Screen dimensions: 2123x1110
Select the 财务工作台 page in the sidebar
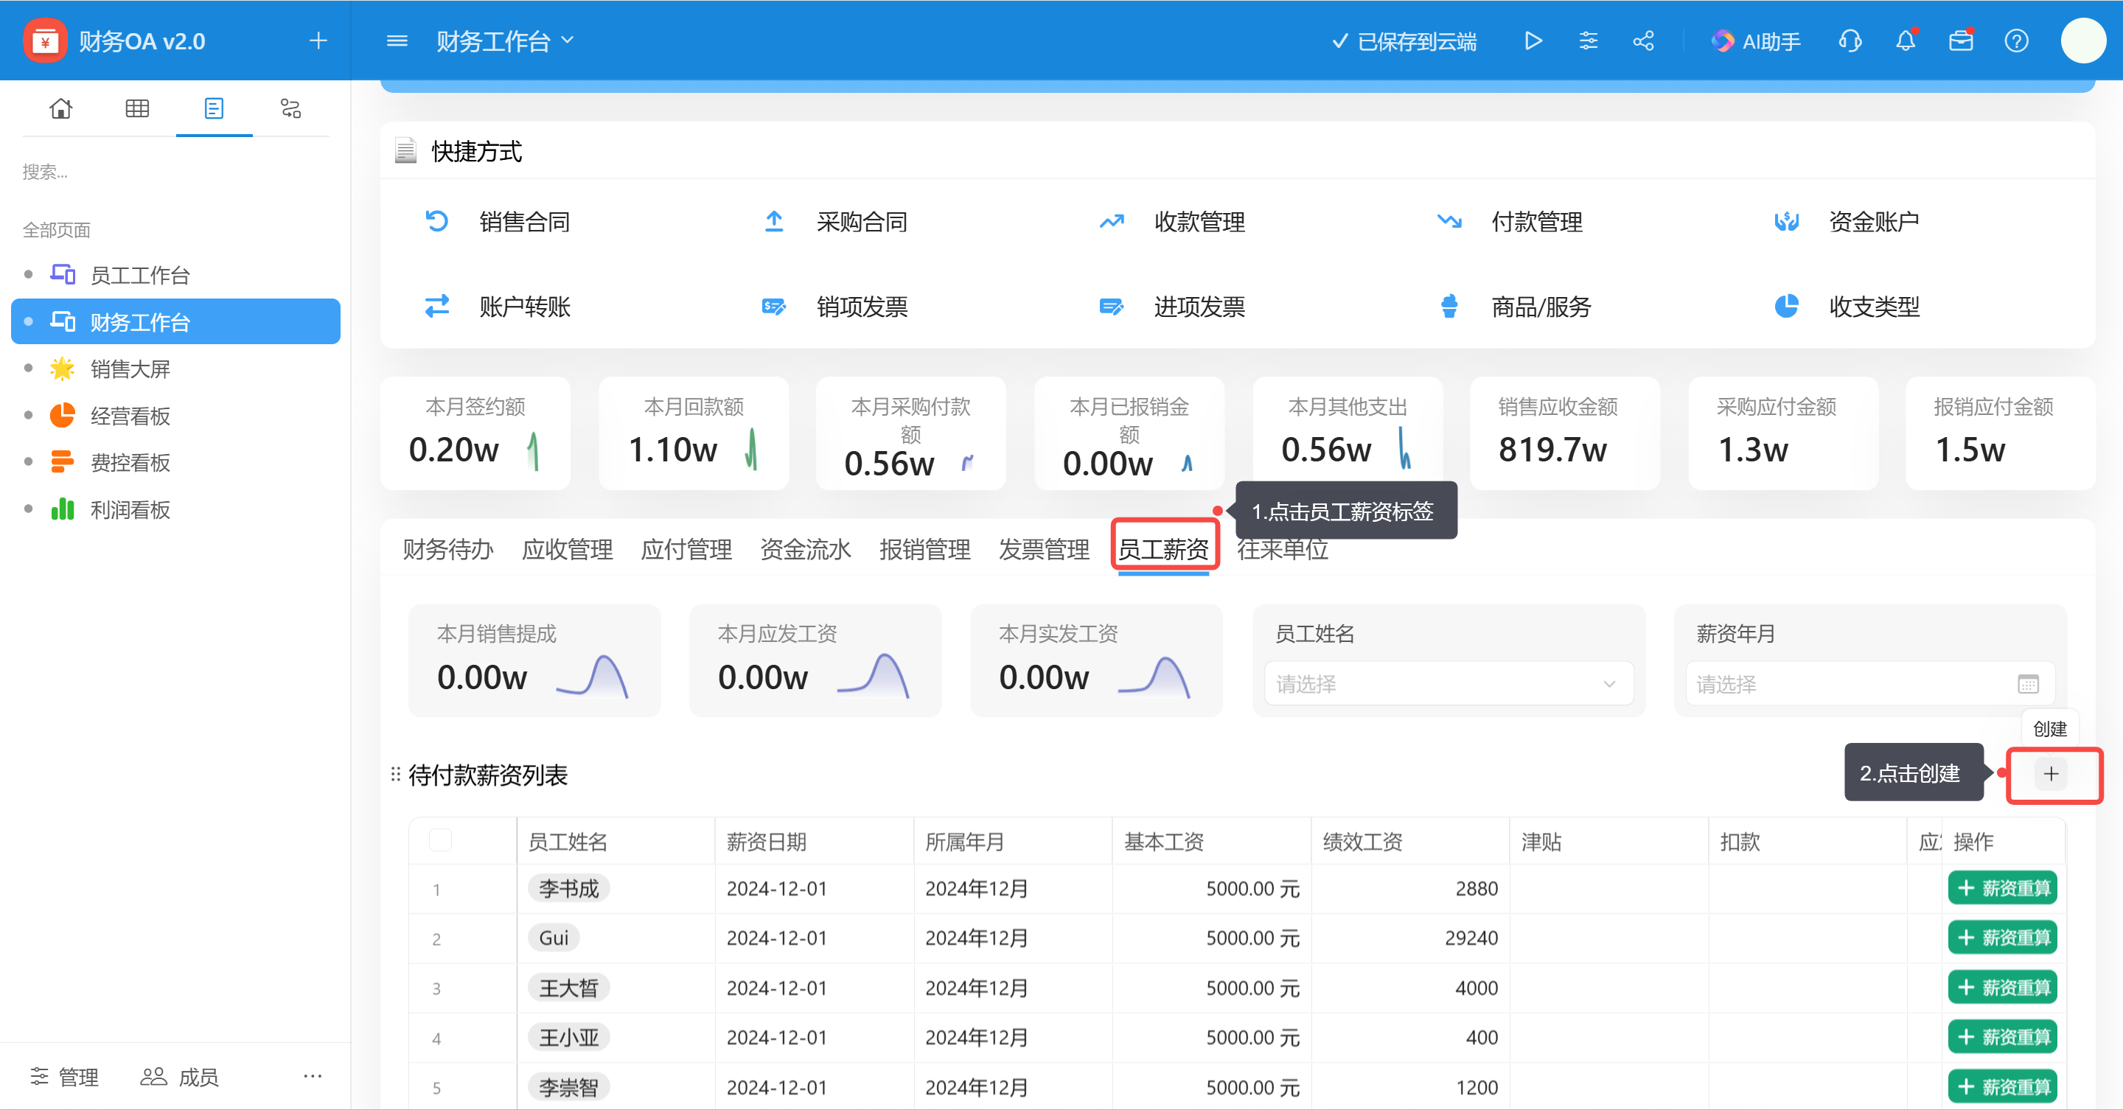click(x=175, y=321)
